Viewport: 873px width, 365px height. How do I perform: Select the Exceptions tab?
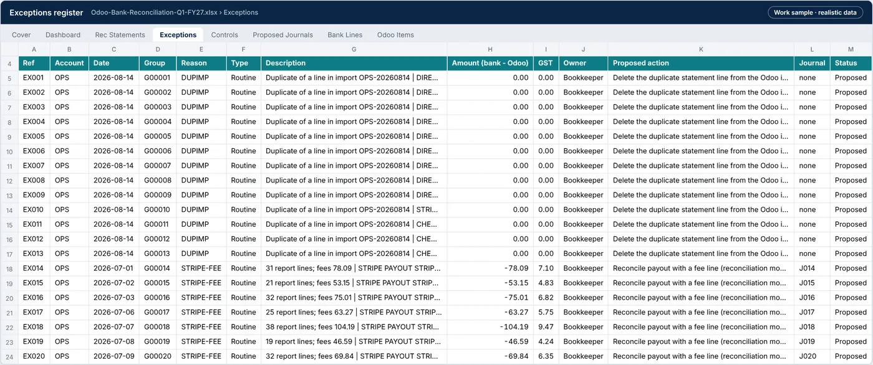click(178, 35)
